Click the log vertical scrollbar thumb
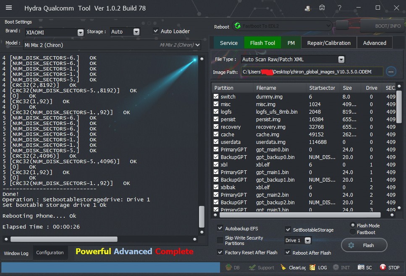Viewport: 406px width, 276px height. click(202, 217)
